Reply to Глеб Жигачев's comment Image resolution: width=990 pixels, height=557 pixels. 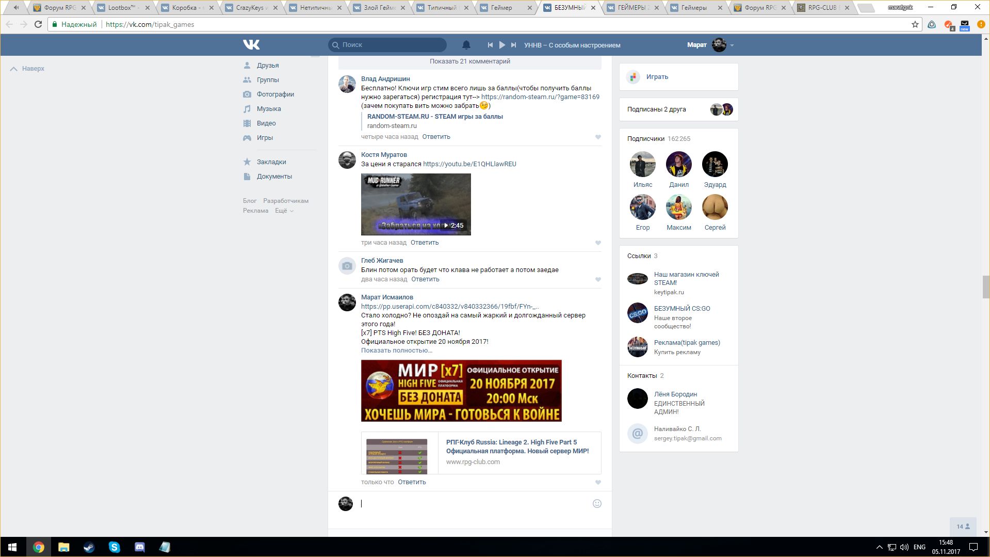425,279
